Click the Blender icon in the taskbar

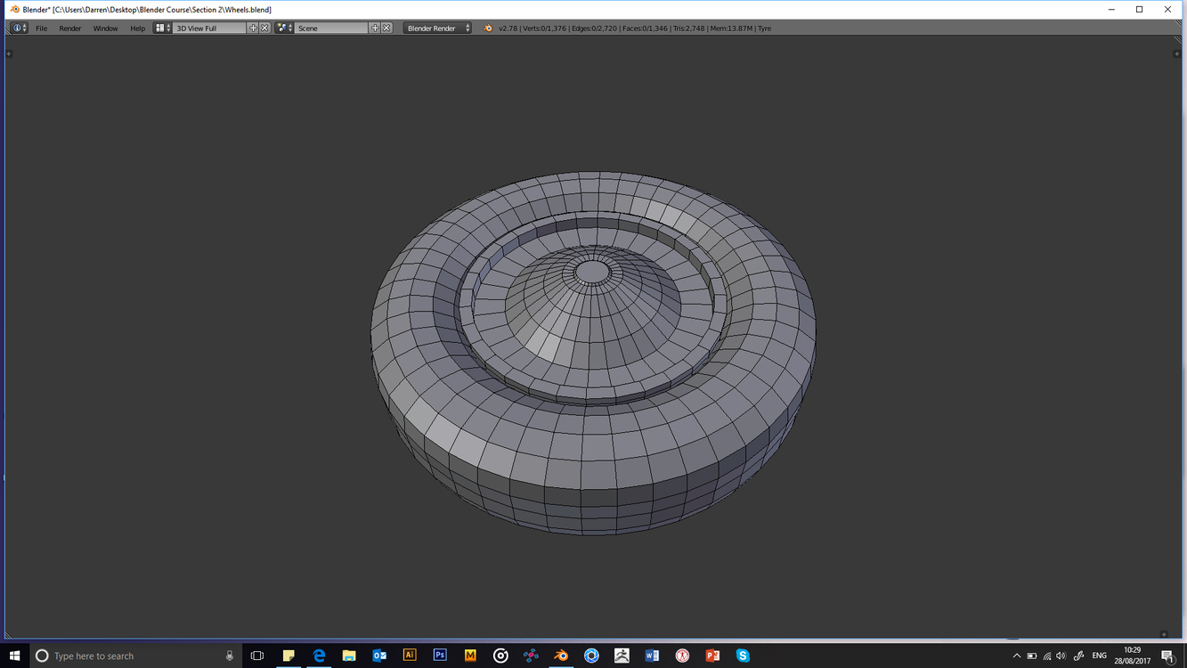[x=561, y=656]
